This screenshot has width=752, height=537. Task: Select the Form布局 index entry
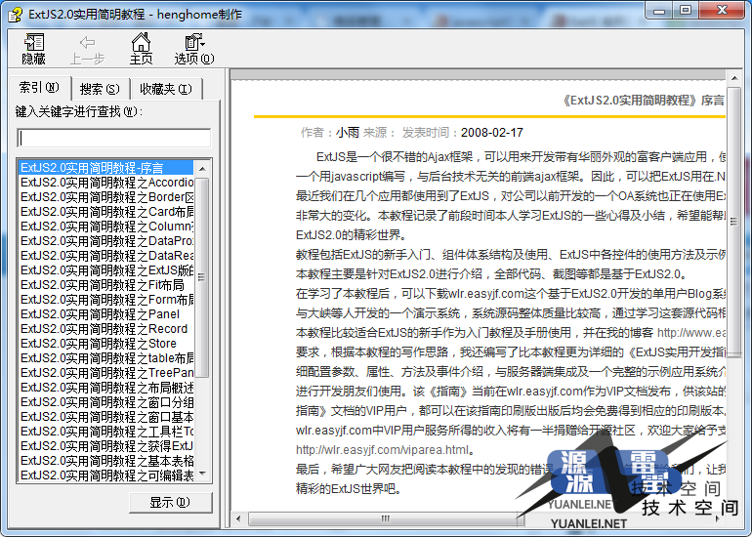click(x=106, y=300)
